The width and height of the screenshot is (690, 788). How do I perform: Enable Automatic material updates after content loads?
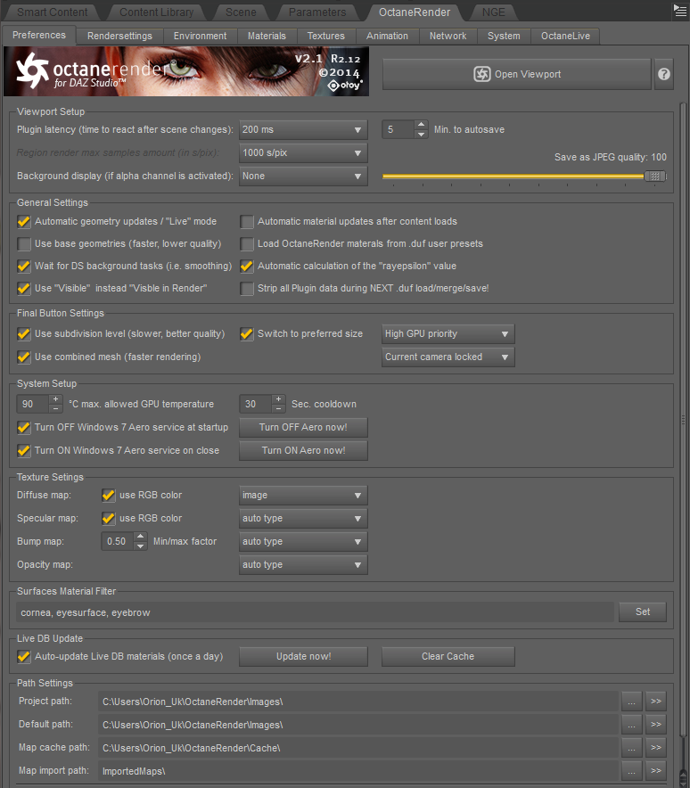[247, 222]
